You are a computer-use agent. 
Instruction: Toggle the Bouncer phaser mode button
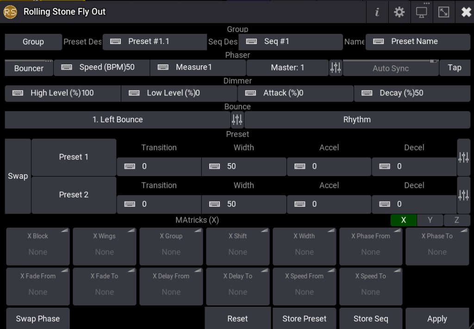pyautogui.click(x=29, y=68)
